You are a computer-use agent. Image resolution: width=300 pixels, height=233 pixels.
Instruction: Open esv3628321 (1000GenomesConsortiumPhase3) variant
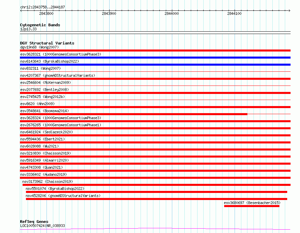click(x=61, y=54)
